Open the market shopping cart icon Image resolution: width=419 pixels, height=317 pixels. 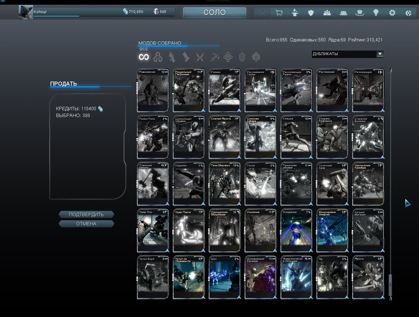tap(279, 13)
